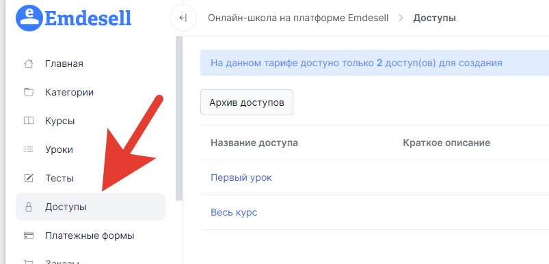549x264 pixels.
Task: Select Платежные формы menu entry
Action: tap(90, 235)
